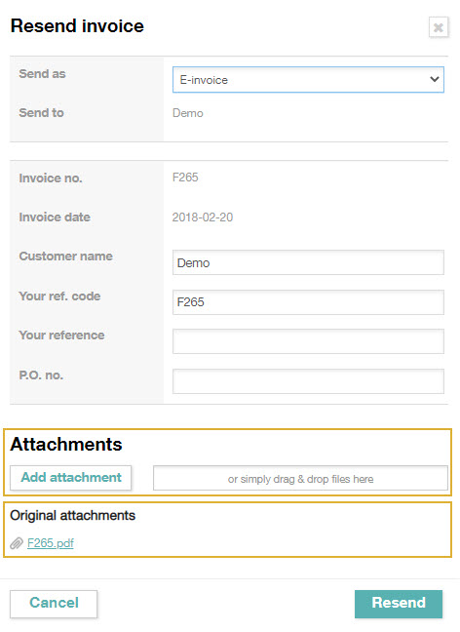The height and width of the screenshot is (632, 460).
Task: Click the chevron arrow on E-invoice selector
Action: (435, 79)
